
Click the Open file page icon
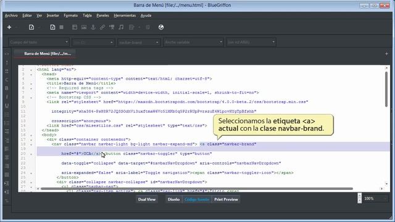(x=31, y=27)
